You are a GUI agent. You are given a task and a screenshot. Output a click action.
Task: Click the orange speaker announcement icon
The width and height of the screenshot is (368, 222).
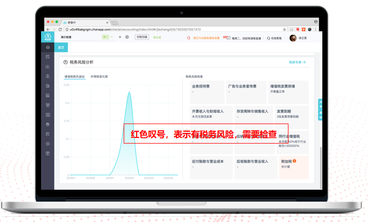click(x=189, y=38)
